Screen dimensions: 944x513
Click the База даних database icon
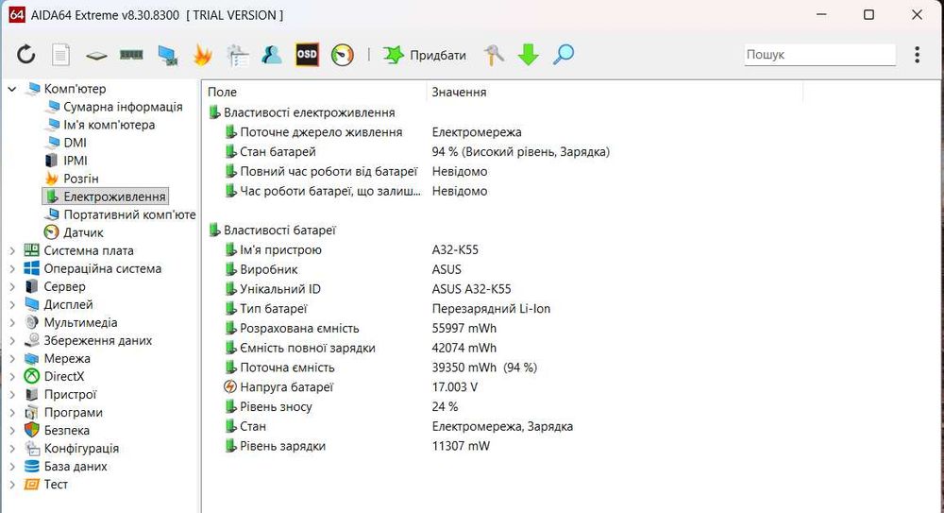pyautogui.click(x=32, y=467)
